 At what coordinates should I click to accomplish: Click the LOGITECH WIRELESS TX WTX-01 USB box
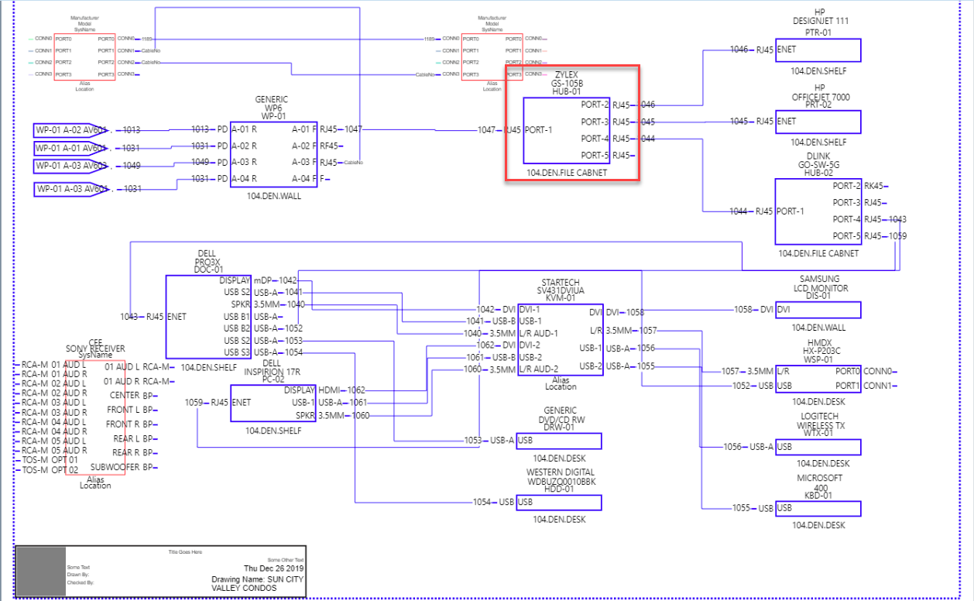[818, 447]
